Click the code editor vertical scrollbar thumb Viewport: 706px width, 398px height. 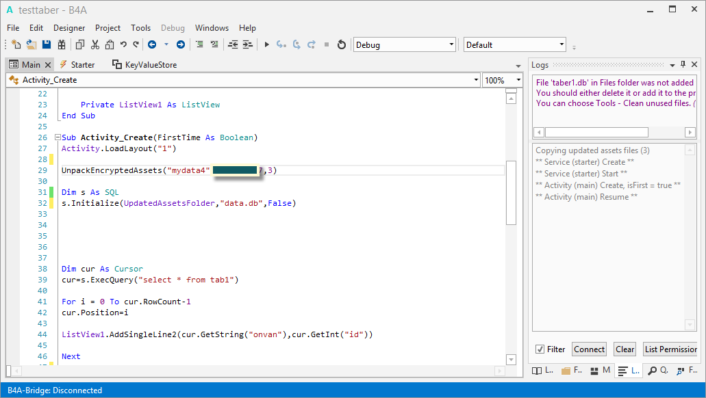pos(511,193)
